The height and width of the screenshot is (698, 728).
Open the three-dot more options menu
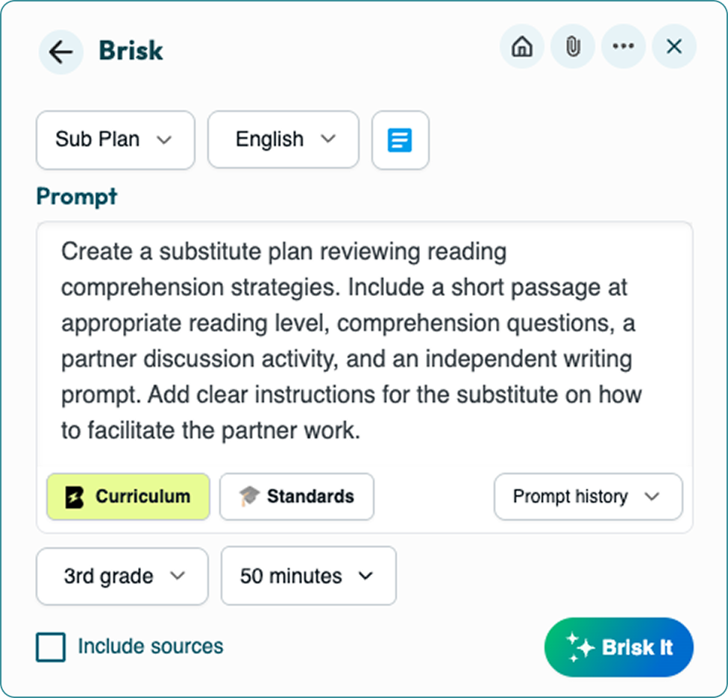point(623,46)
